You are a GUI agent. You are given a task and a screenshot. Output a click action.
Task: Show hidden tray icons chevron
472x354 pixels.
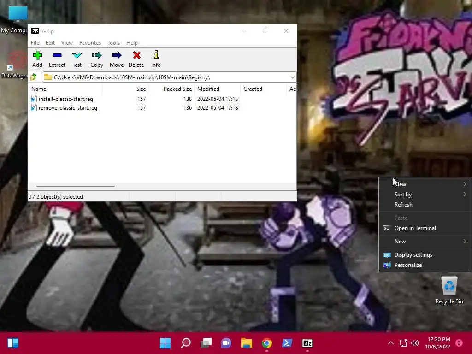(x=391, y=343)
